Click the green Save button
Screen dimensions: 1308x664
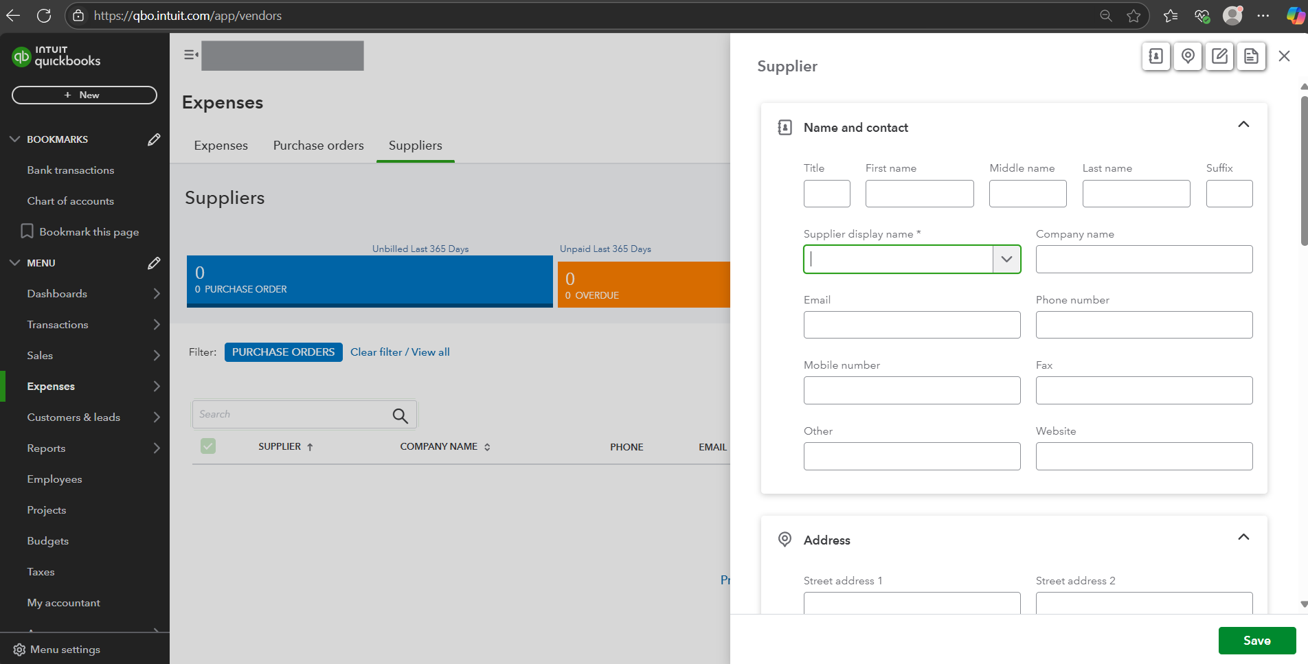[1256, 641]
